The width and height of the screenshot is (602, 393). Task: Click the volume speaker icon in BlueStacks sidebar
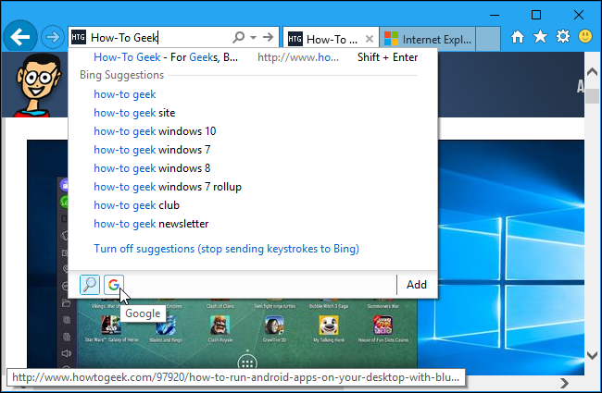[66, 353]
